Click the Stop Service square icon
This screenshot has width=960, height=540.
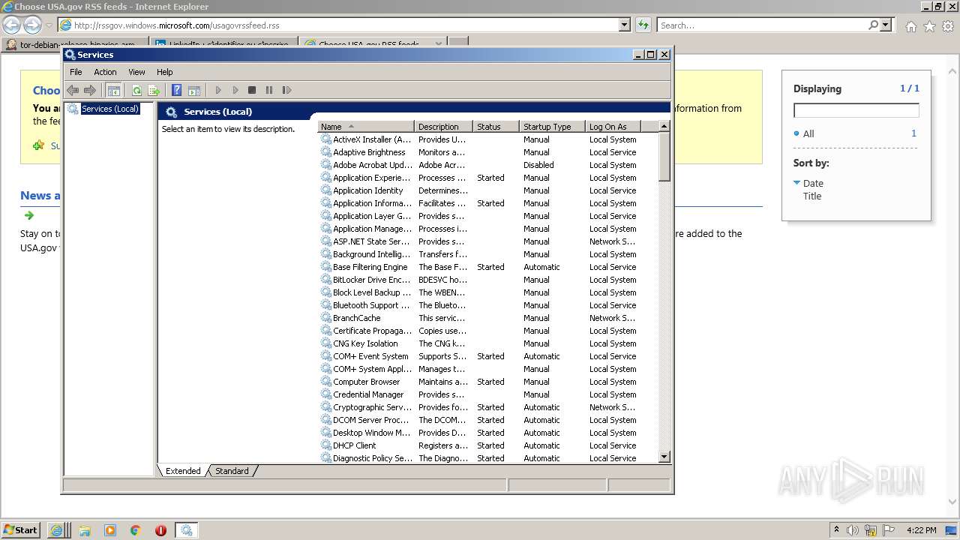[252, 90]
